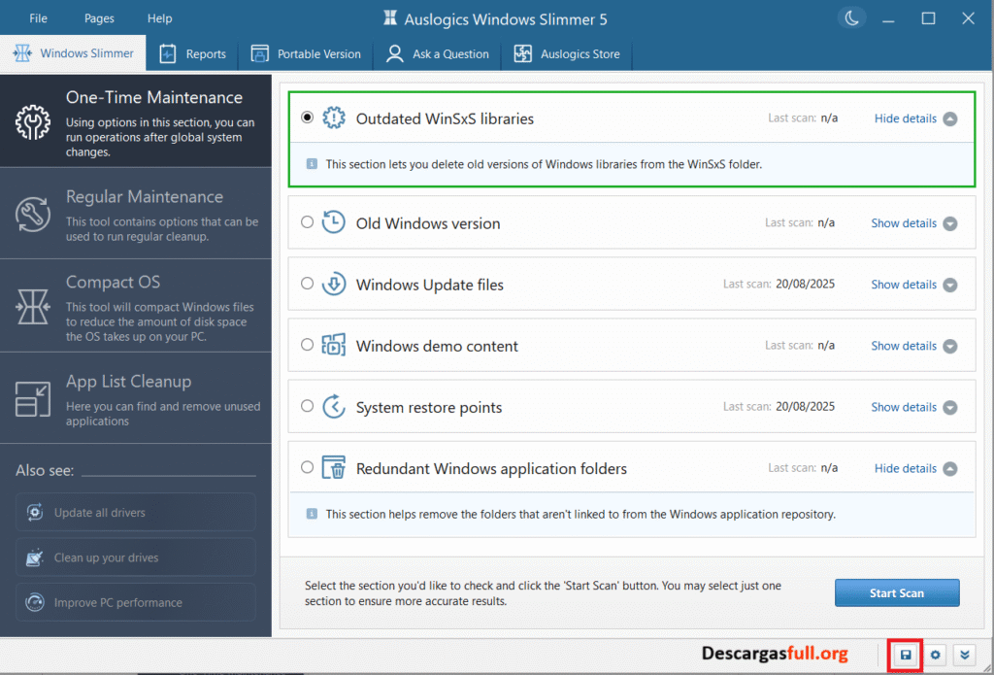Switch to the Reports tab
Viewport: 994px width, 675px height.
[192, 54]
